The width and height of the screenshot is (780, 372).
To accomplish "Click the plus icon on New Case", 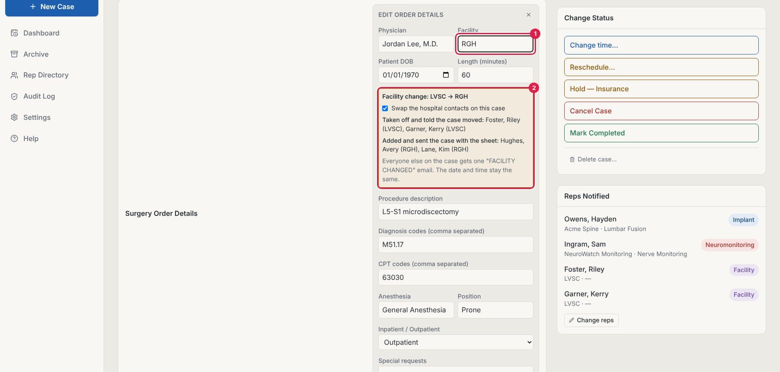I will (33, 6).
